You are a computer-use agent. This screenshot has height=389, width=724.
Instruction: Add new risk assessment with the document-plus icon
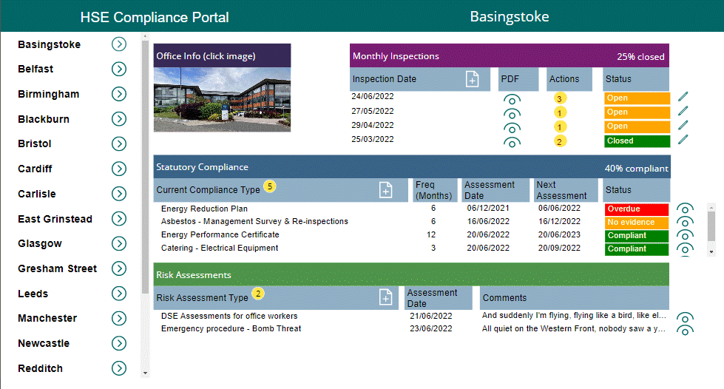pyautogui.click(x=385, y=297)
